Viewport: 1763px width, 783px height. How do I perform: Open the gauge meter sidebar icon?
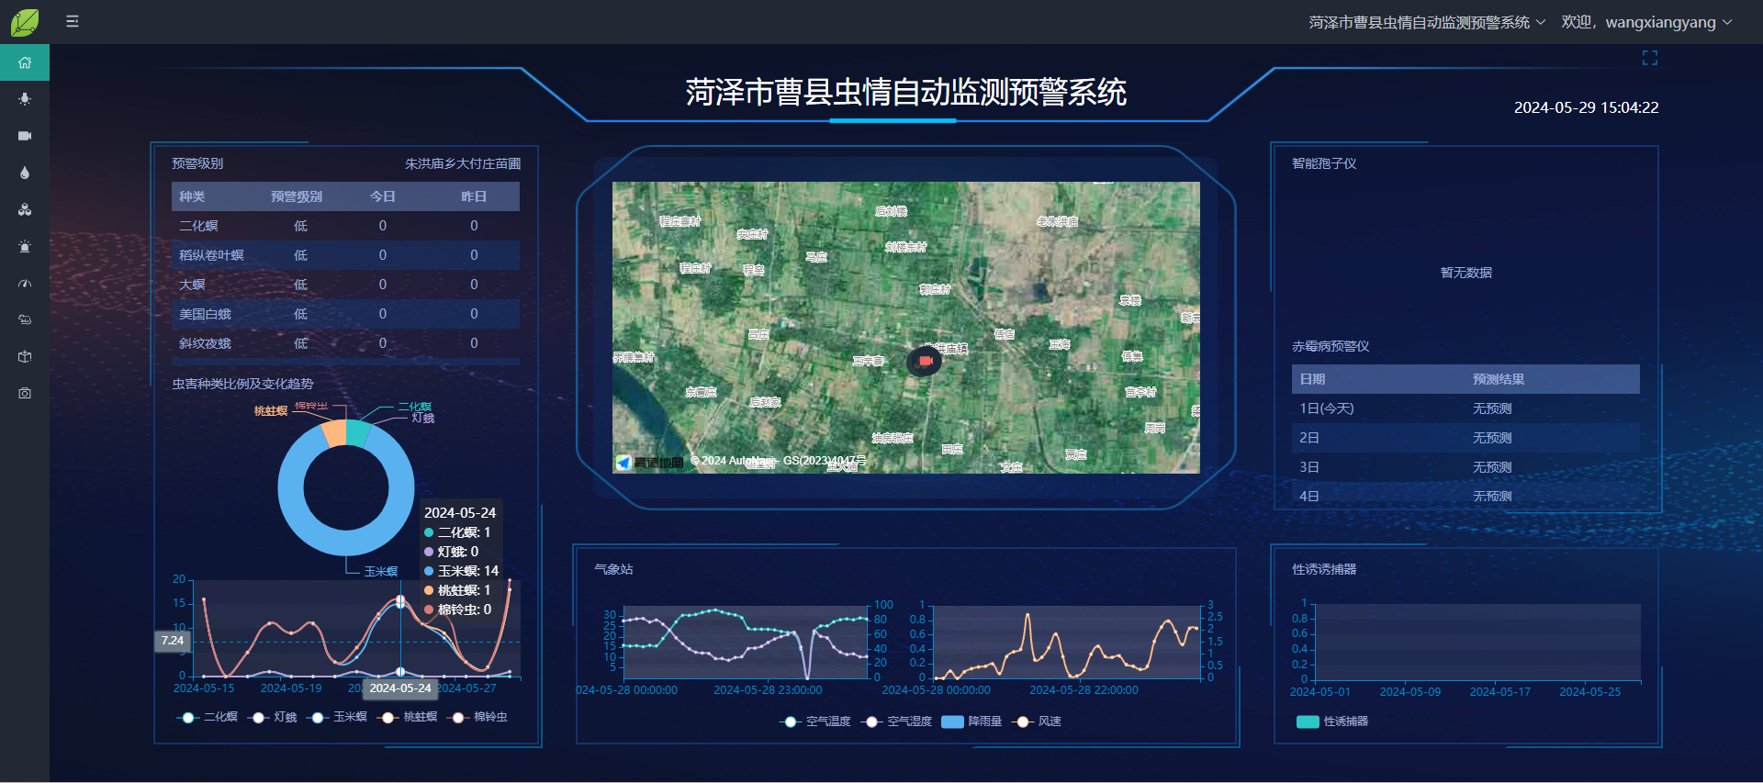coord(25,284)
